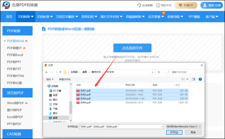225x139 pixels.
Task: Click the 点击选择文件 upload button
Action: click(x=132, y=48)
